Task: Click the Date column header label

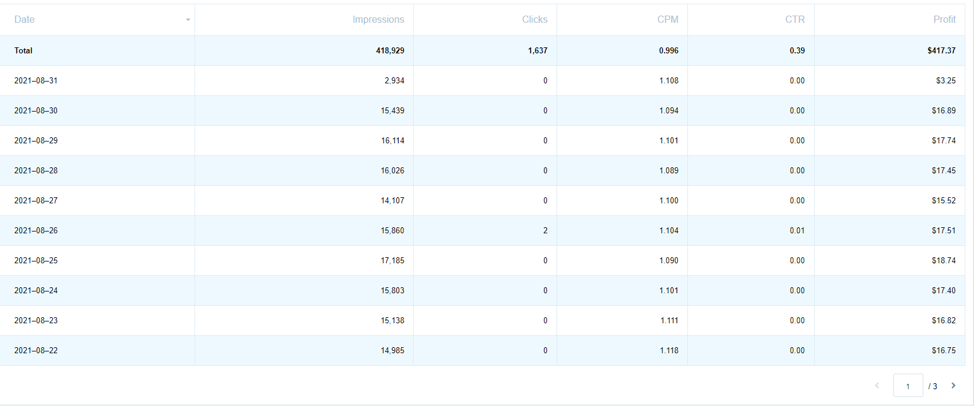Action: pyautogui.click(x=25, y=20)
